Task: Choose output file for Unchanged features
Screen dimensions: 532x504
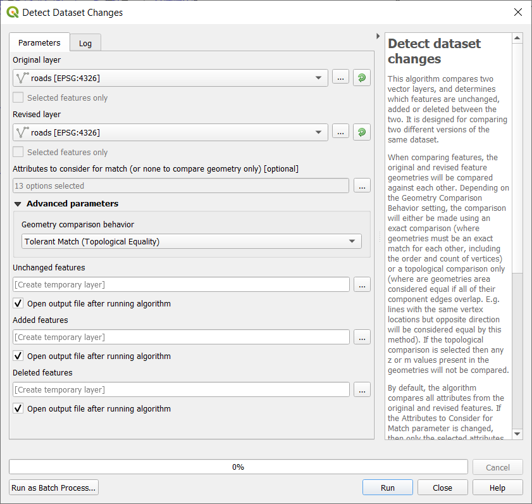Action: 362,285
